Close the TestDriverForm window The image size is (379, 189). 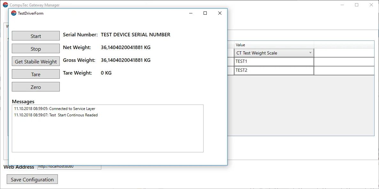click(220, 13)
